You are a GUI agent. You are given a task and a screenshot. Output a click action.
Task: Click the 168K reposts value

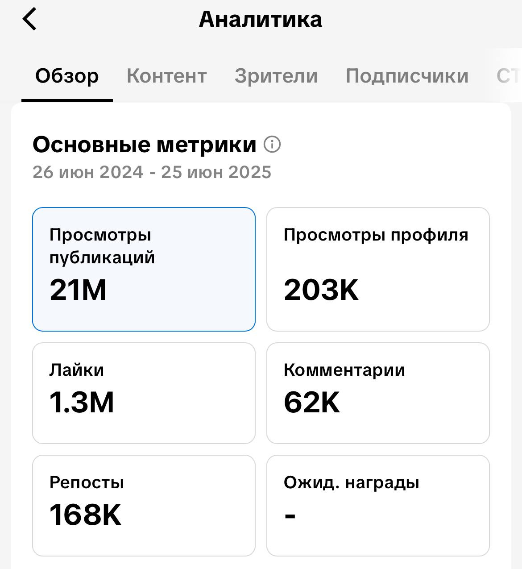[85, 515]
